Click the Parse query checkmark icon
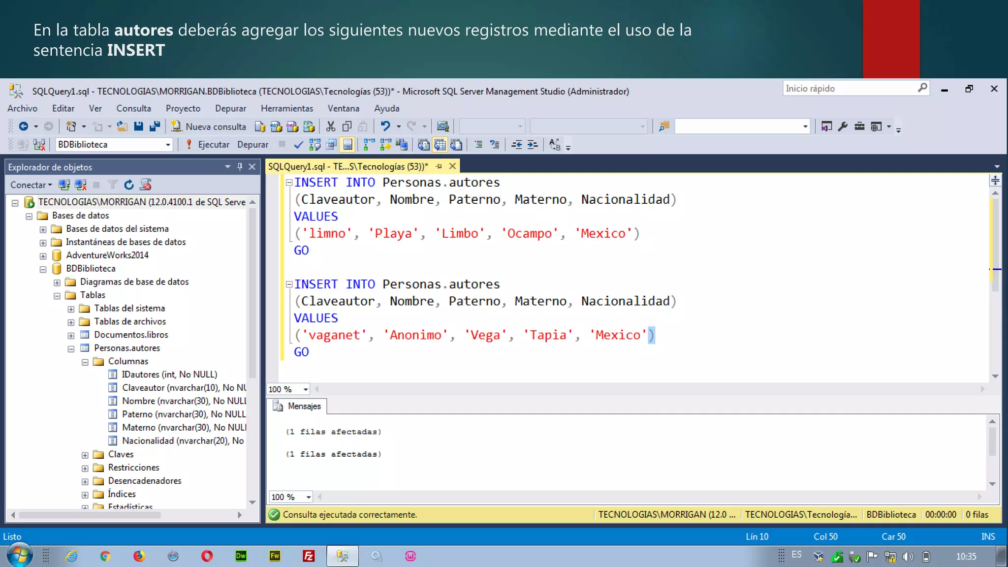Screen dimensions: 1008x567 [298, 145]
